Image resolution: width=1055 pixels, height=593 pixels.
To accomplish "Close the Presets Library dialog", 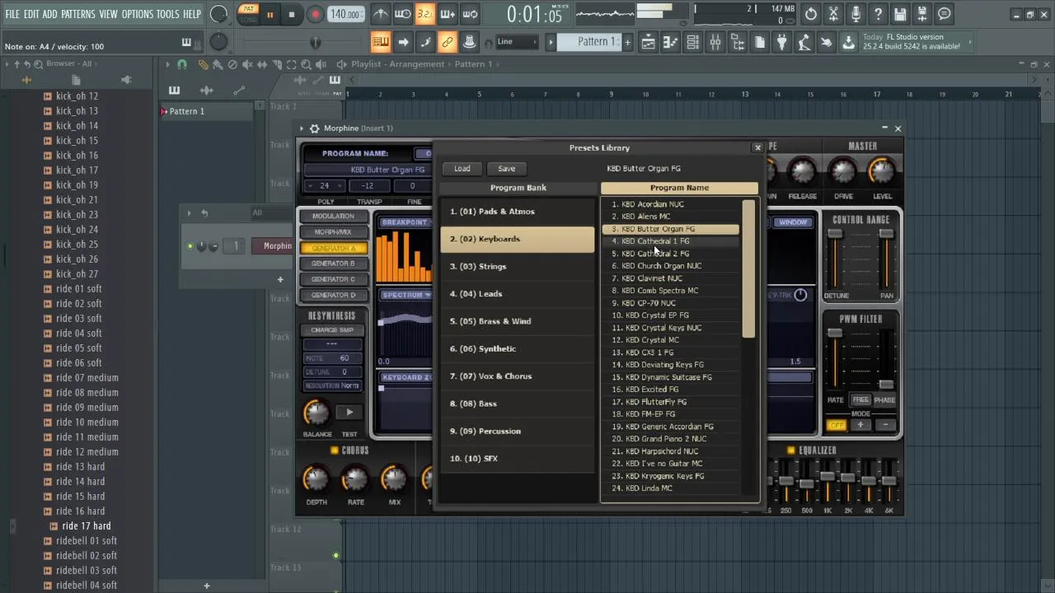I will coord(757,148).
